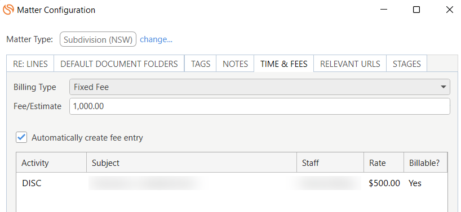Select the NOTES tab
461x212 pixels.
tap(235, 64)
